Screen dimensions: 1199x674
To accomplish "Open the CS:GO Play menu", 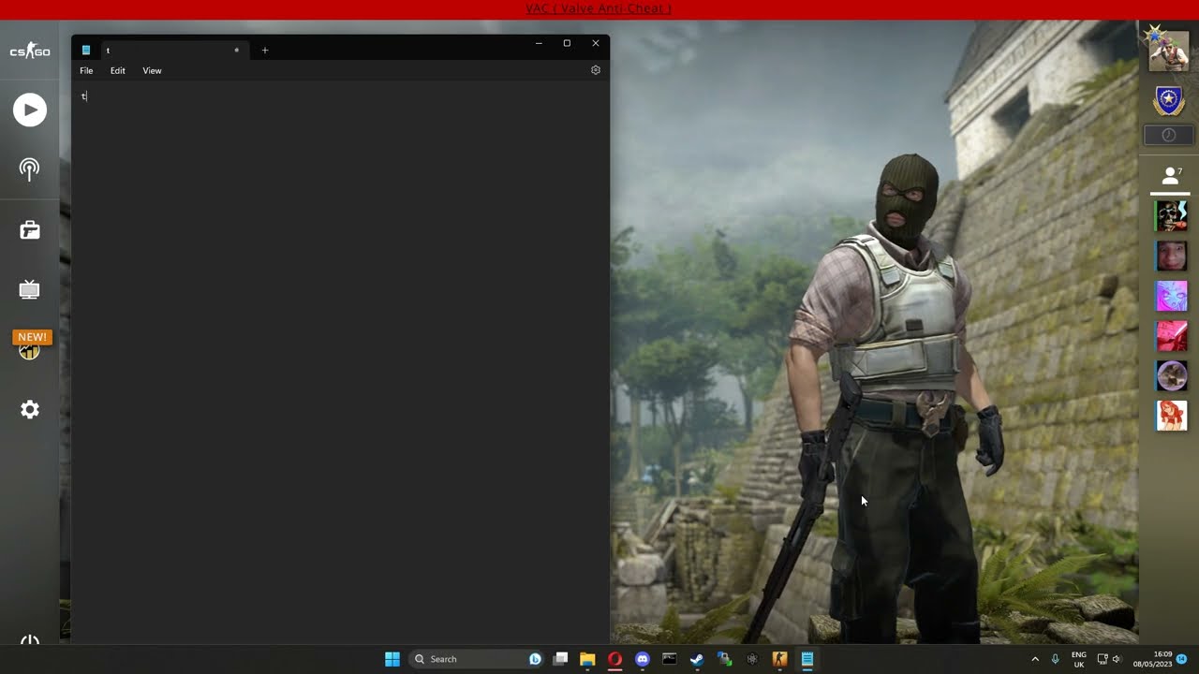I will tap(30, 110).
